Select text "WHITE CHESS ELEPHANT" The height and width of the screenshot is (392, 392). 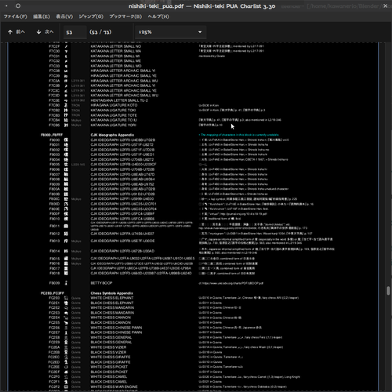pos(112,298)
